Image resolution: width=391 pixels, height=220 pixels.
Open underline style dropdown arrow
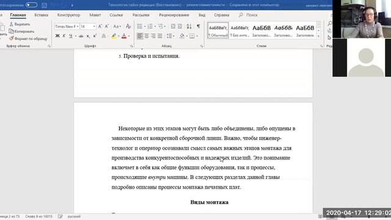[76, 36]
